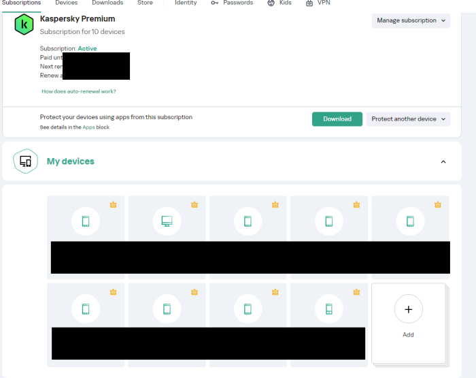This screenshot has height=378, width=476.
Task: Select the Store tab
Action: pyautogui.click(x=145, y=3)
